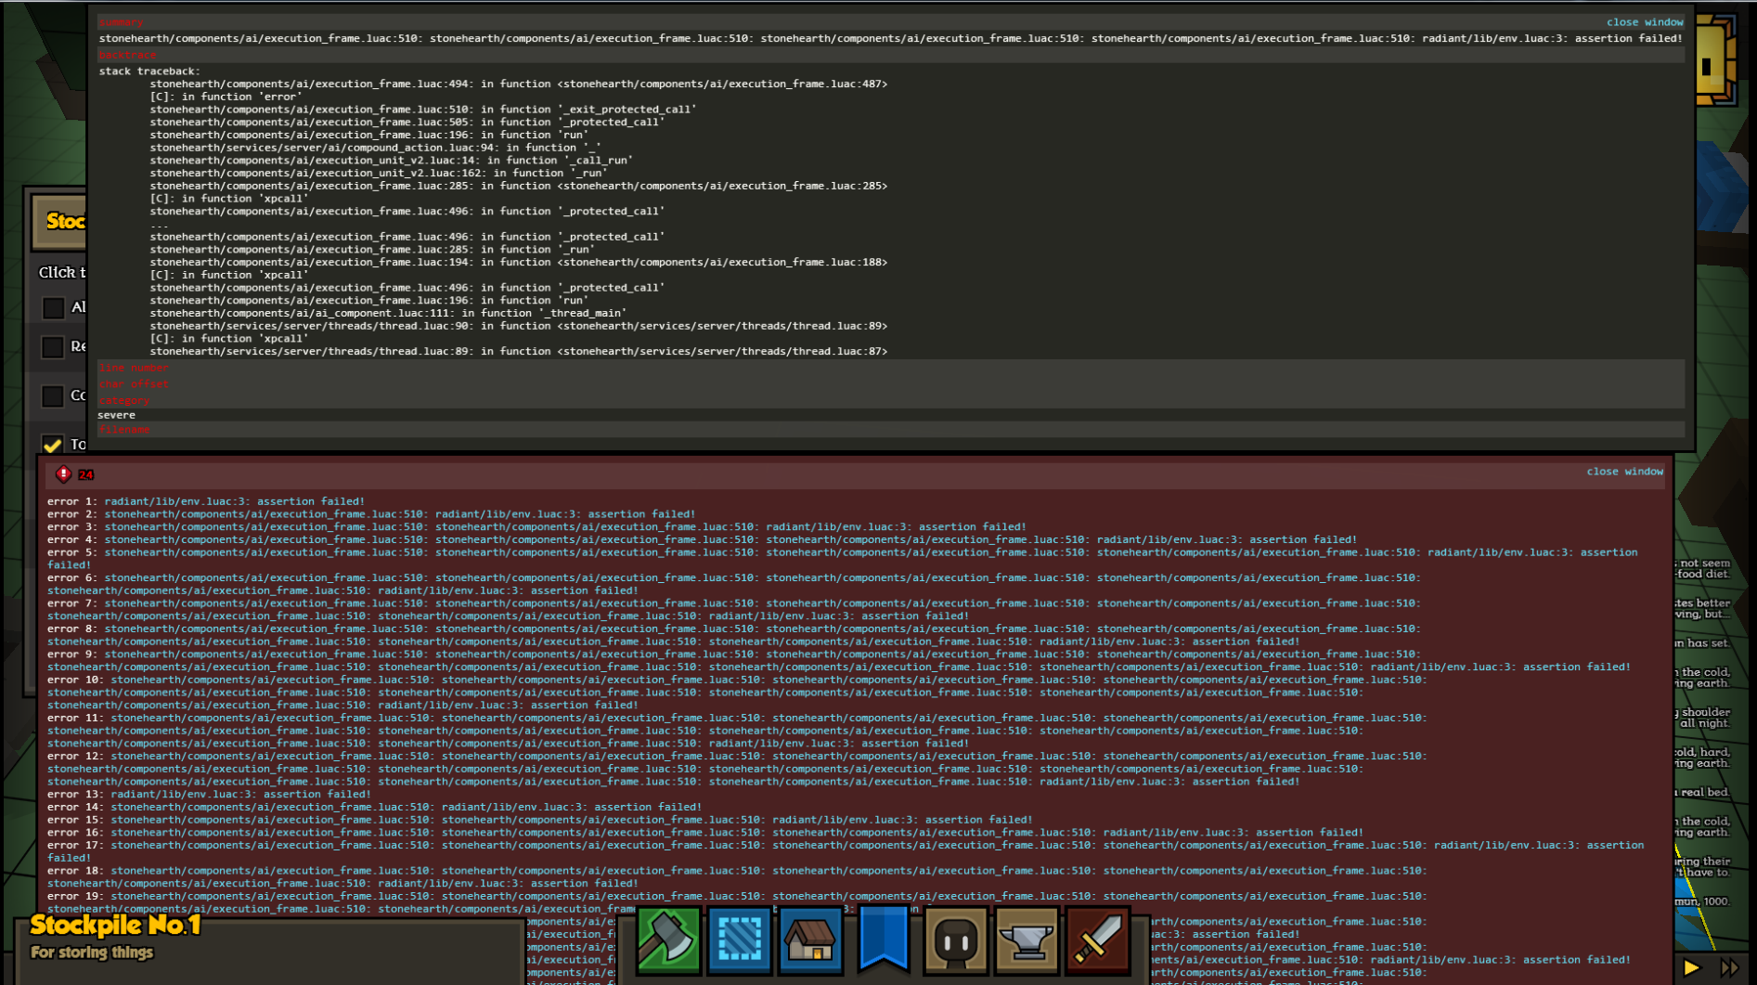
Task: Open the error 10 entry
Action: (x=737, y=693)
